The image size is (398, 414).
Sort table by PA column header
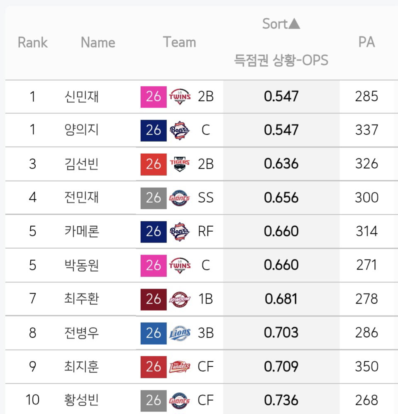click(x=366, y=42)
